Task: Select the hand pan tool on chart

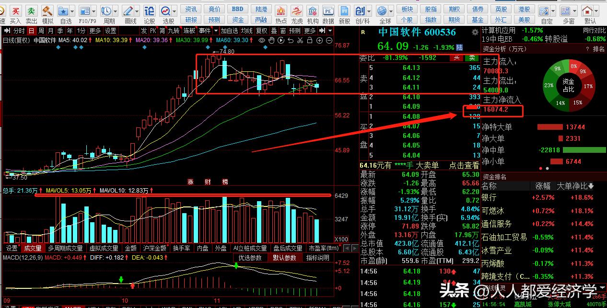Action: [272, 41]
